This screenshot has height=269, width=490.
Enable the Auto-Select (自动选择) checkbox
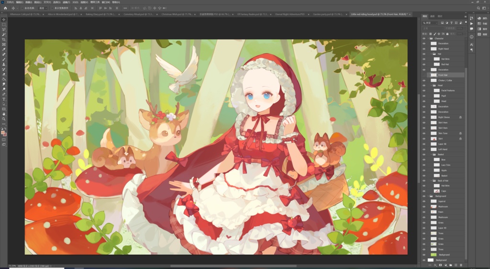point(22,8)
